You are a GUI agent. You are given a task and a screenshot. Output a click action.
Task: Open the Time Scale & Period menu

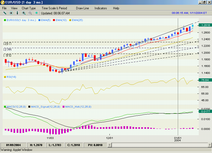click(54, 8)
